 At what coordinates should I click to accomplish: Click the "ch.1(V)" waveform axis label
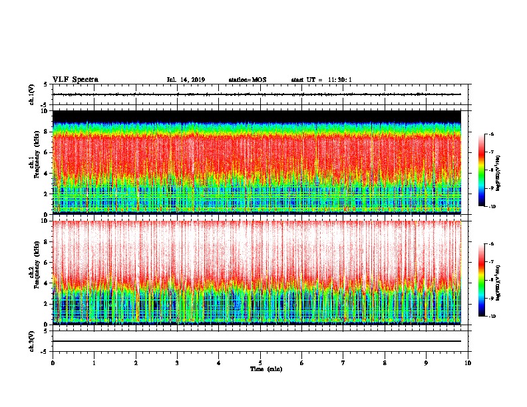pos(32,94)
